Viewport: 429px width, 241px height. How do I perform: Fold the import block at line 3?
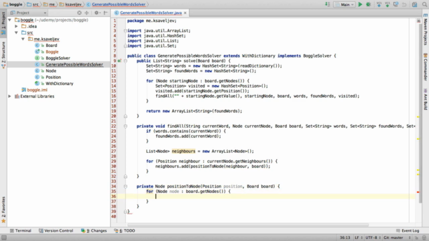[125, 31]
